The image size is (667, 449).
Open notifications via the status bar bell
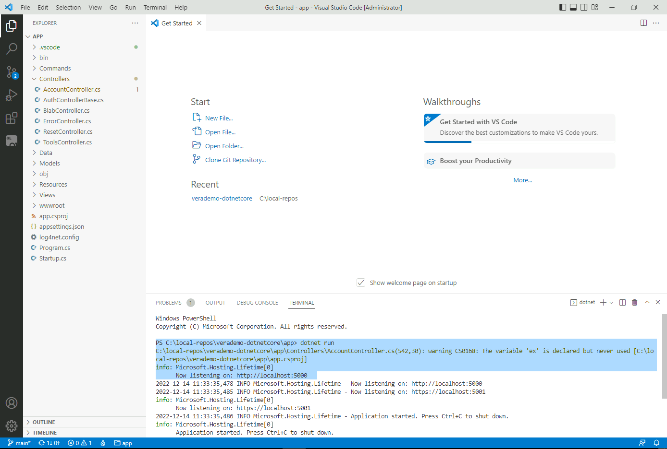pos(656,443)
